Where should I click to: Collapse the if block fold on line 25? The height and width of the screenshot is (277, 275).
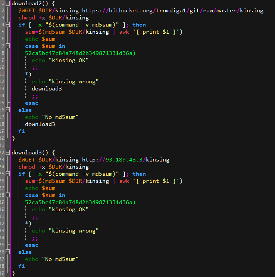point(7,174)
